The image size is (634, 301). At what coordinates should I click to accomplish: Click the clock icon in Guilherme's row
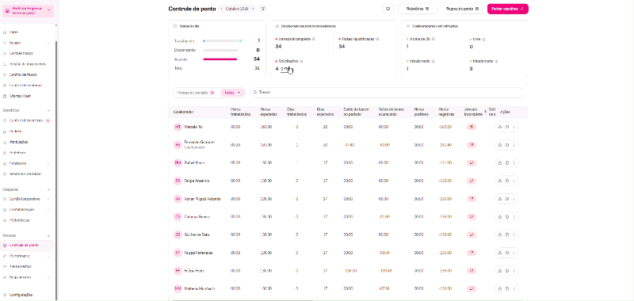(507, 234)
